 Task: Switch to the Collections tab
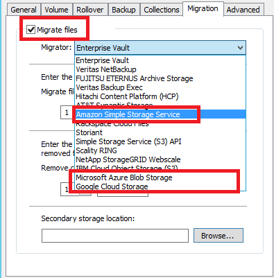click(x=162, y=10)
